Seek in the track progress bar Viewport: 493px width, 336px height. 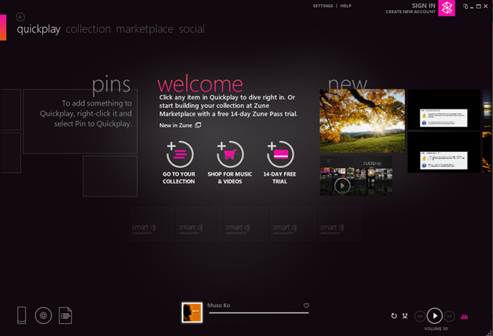259,313
